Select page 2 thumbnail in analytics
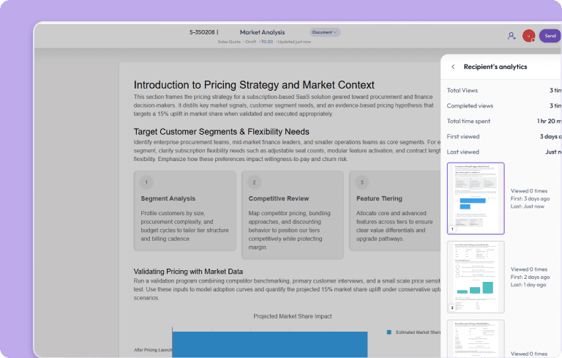The image size is (562, 358). (x=476, y=277)
